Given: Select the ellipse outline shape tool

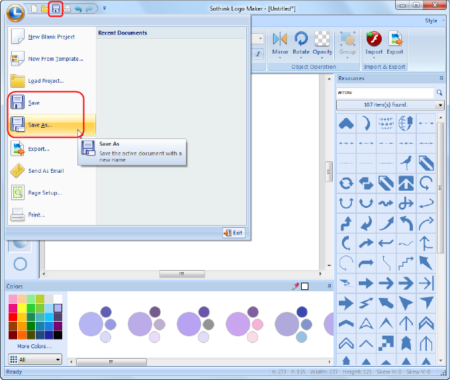Looking at the screenshot, I should [20, 263].
